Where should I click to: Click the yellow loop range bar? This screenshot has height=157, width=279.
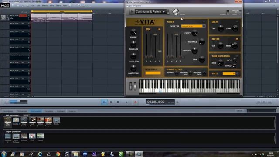[x=62, y=11]
